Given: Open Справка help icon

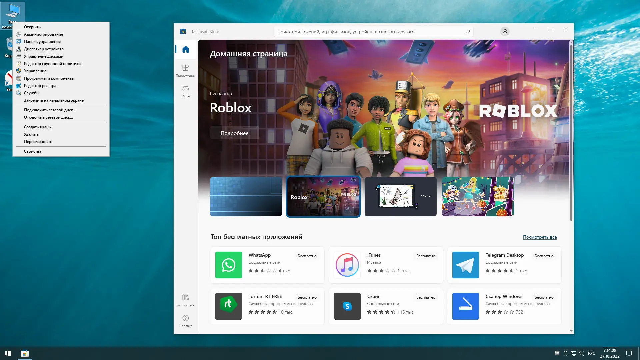Looking at the screenshot, I should (186, 321).
